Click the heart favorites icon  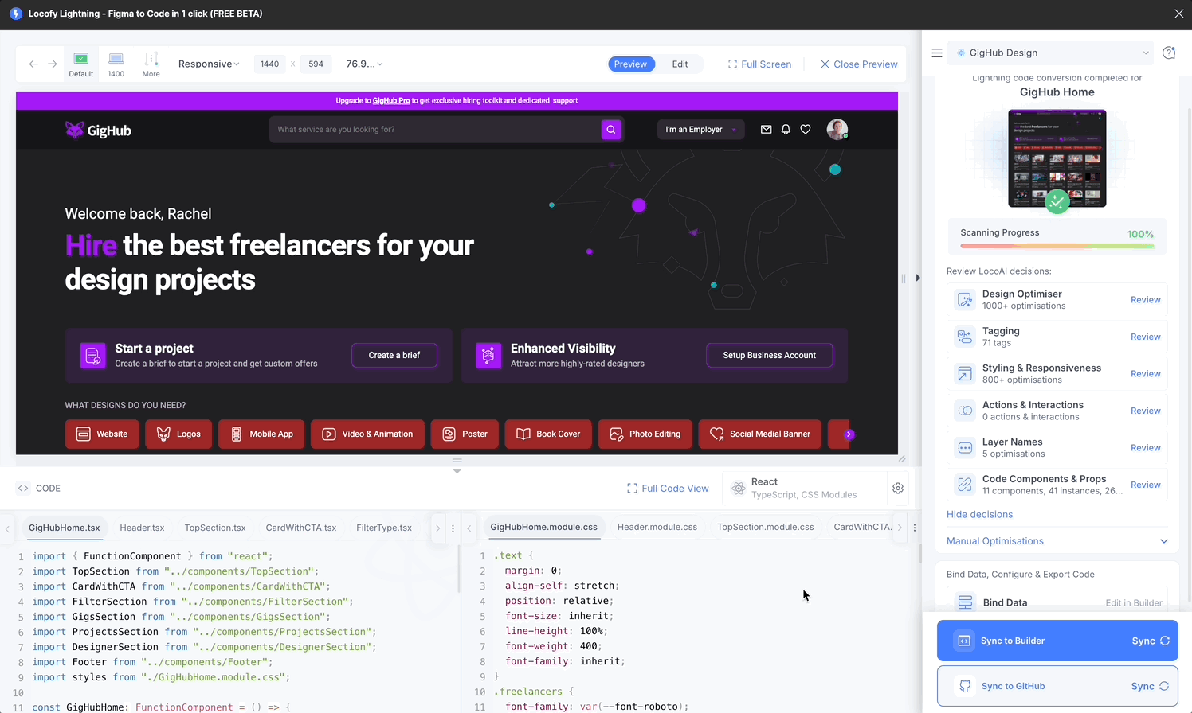point(806,130)
